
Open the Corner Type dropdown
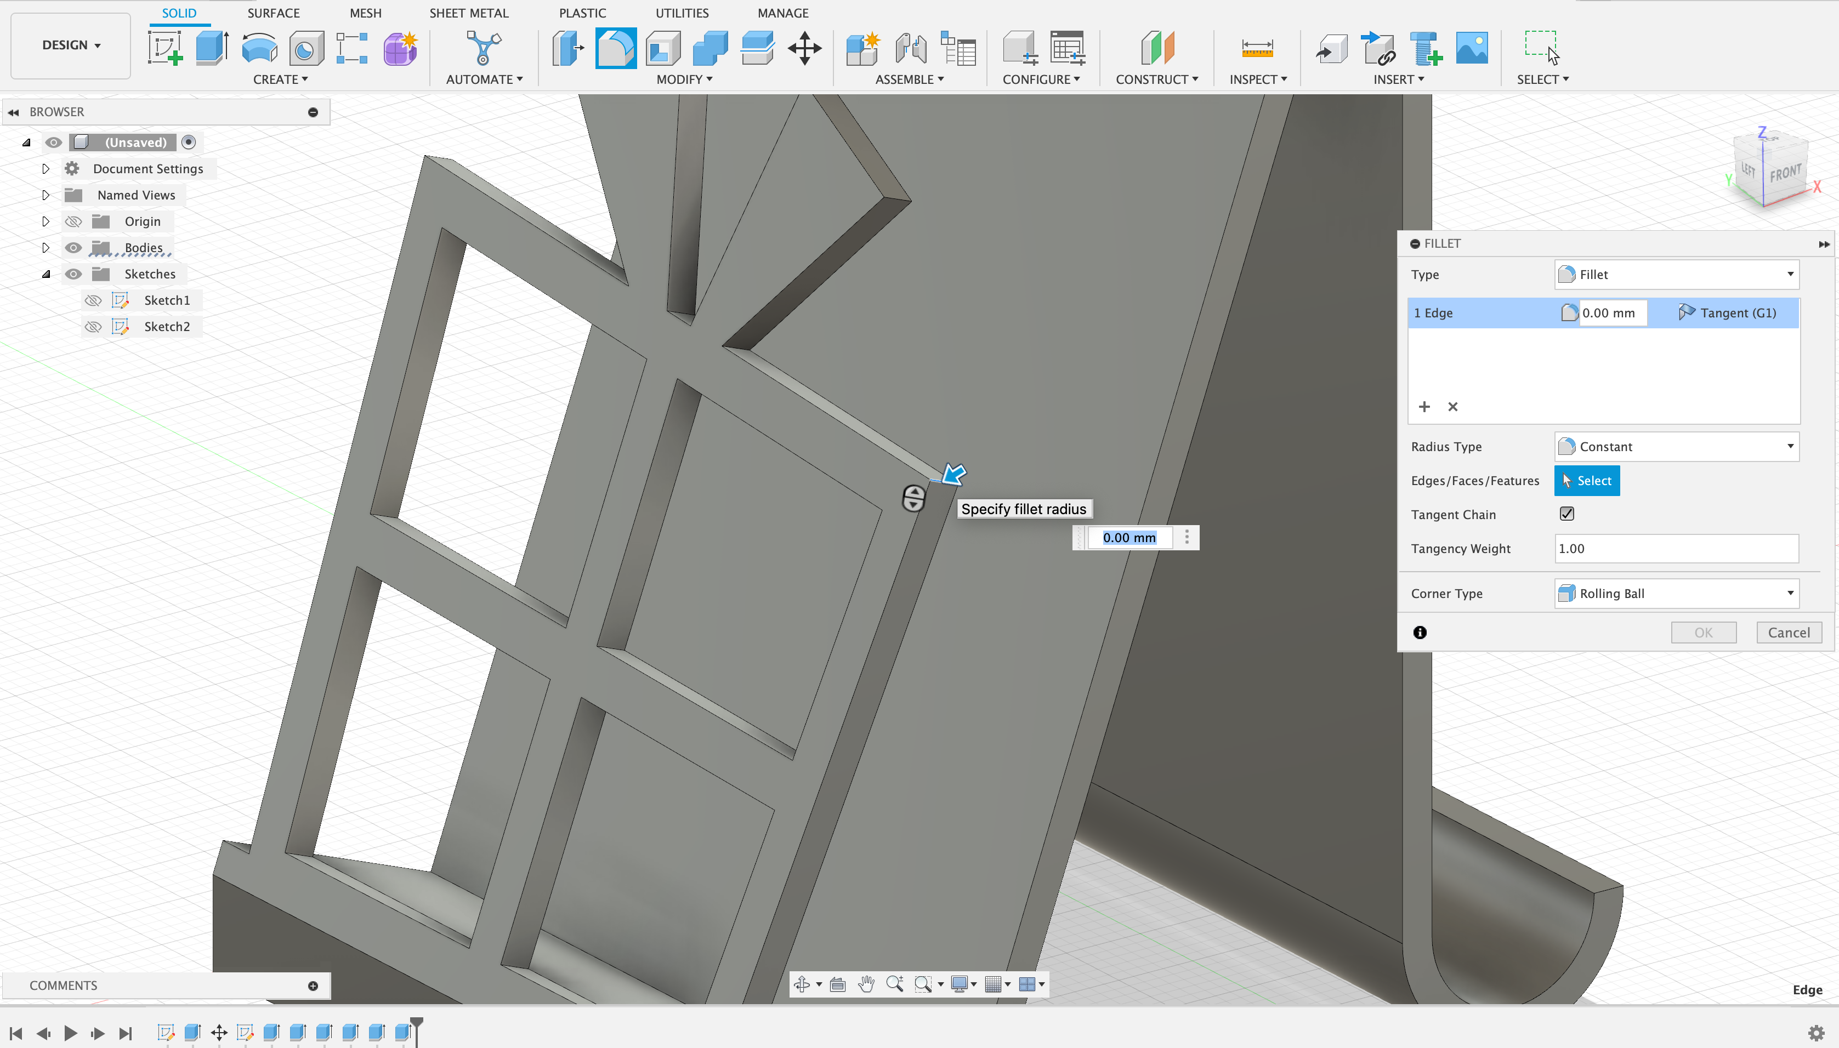1676,593
